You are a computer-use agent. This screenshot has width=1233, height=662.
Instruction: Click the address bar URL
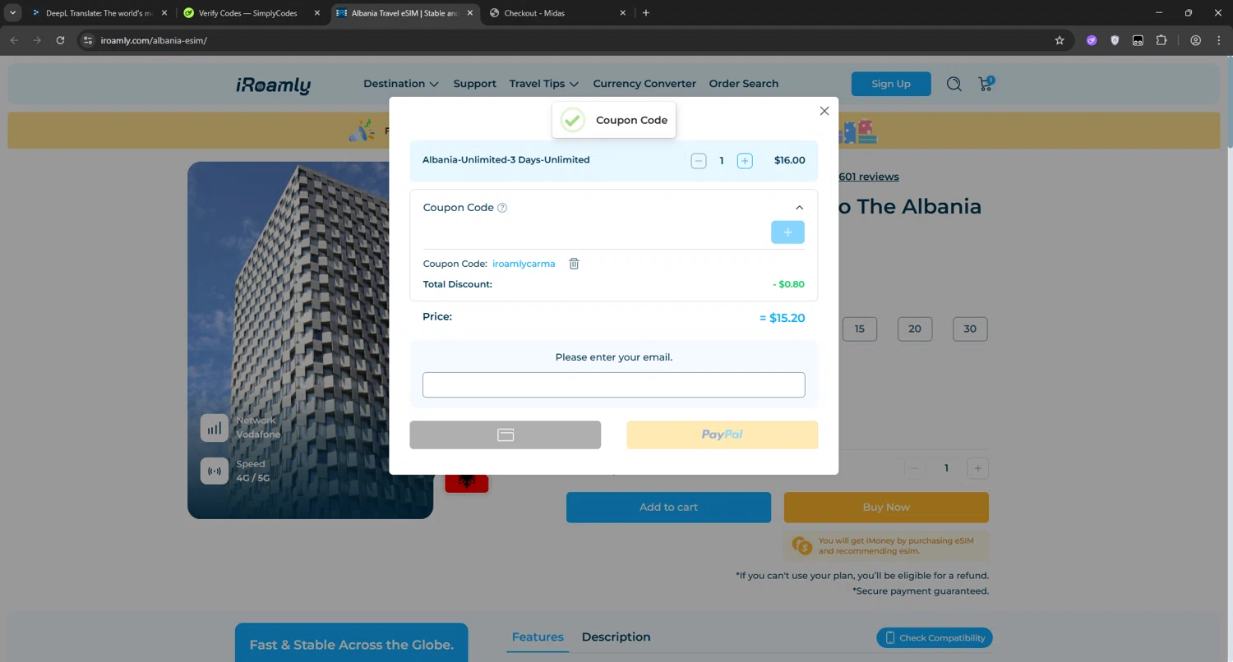coord(154,40)
